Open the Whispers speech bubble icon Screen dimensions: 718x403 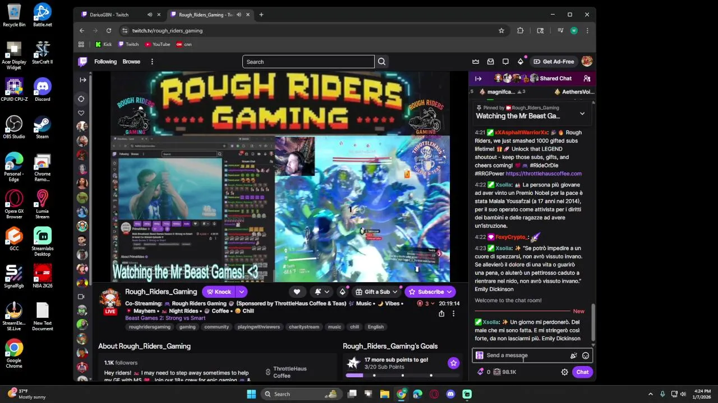pyautogui.click(x=505, y=62)
